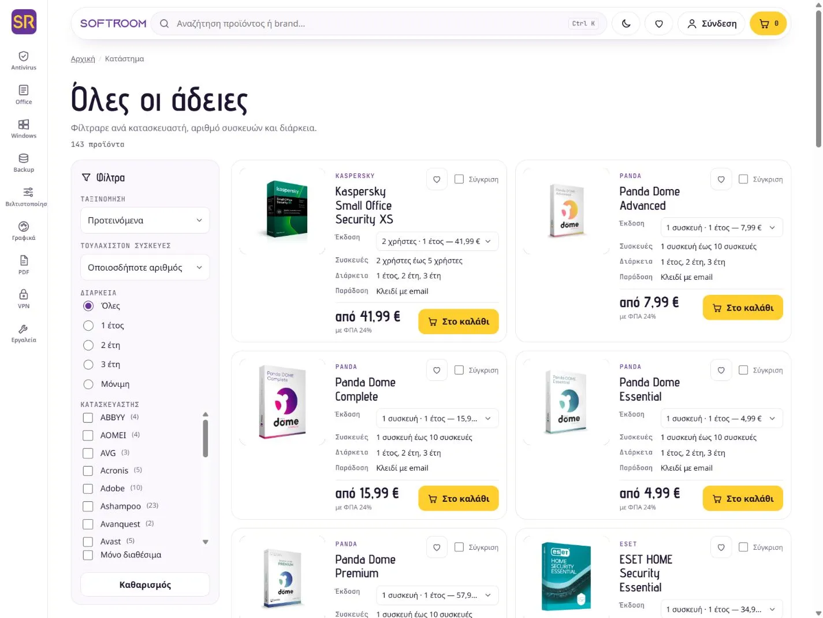Add Panda Dome Advanced to cart
Image resolution: width=823 pixels, height=618 pixels.
click(743, 308)
